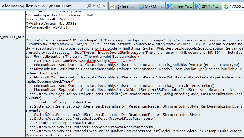
Task: Click the QXtend tab favicon
Action: 113,6
